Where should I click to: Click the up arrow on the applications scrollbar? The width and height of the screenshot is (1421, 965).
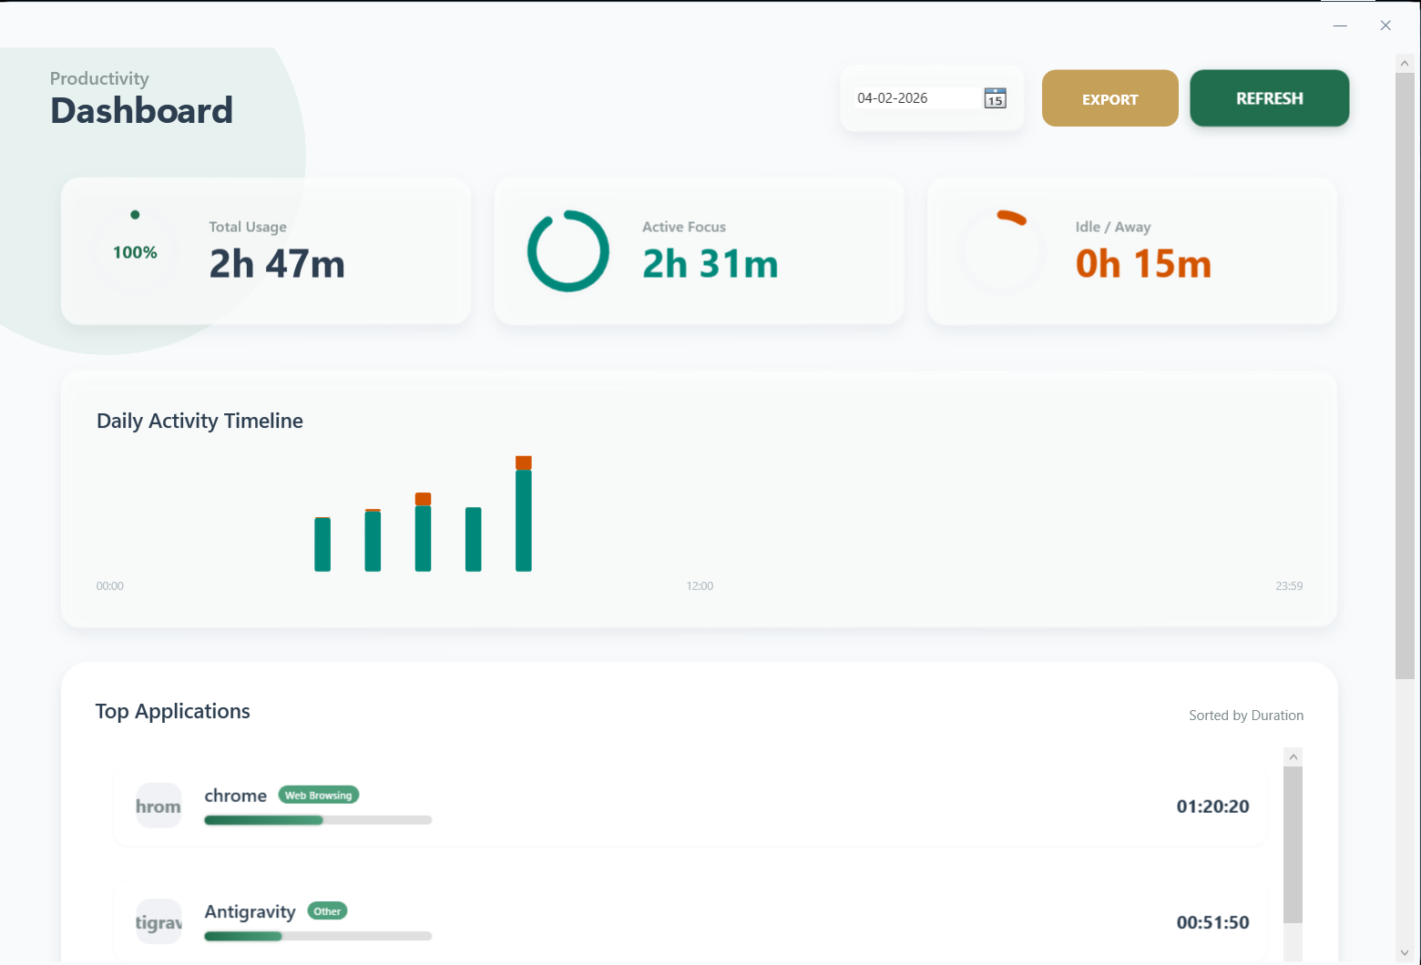pos(1293,756)
